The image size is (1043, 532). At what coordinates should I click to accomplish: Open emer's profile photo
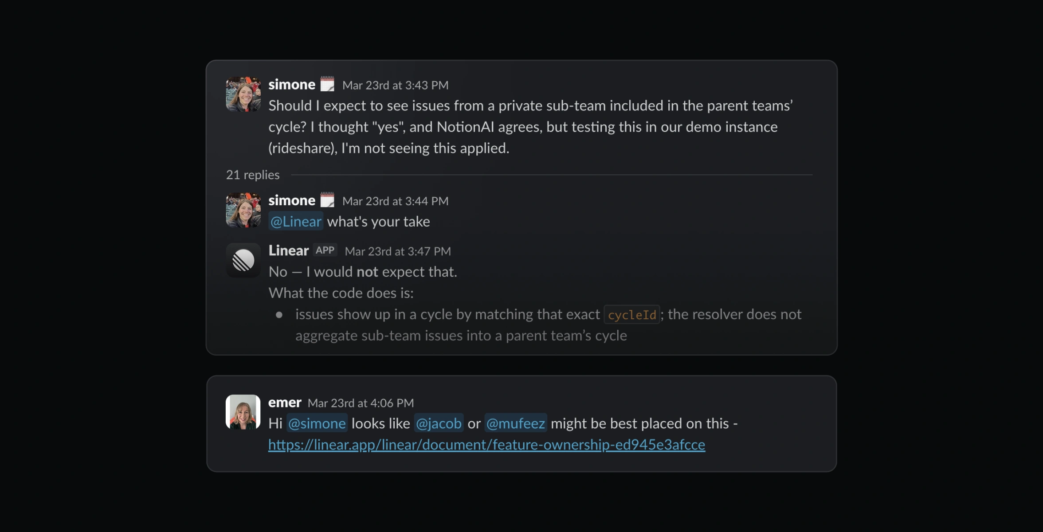coord(243,412)
